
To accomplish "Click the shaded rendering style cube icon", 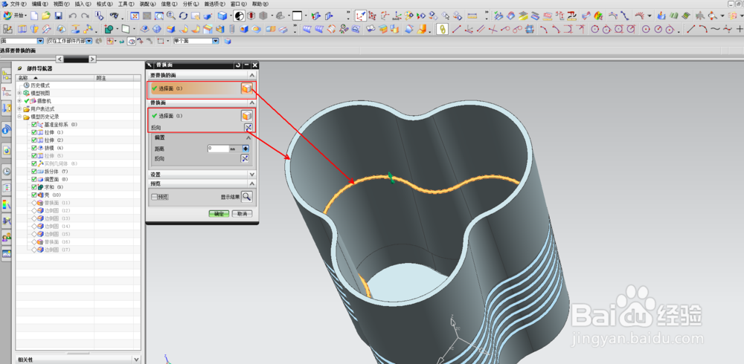I will click(222, 16).
